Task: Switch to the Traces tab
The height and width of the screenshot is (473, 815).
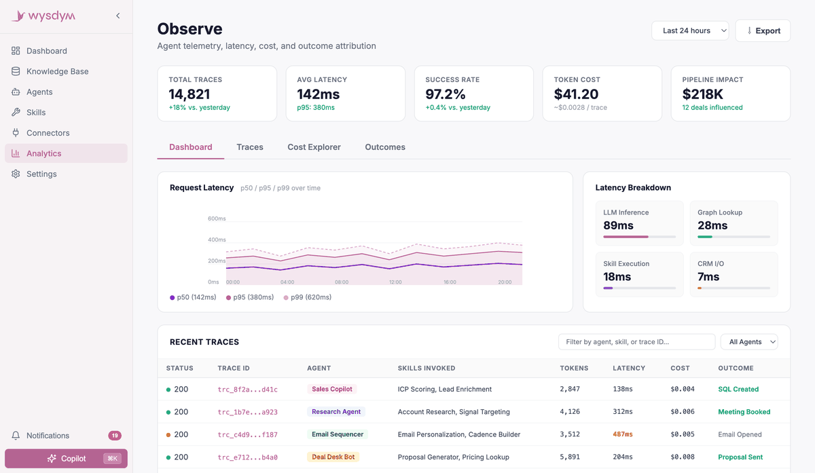Action: tap(250, 147)
